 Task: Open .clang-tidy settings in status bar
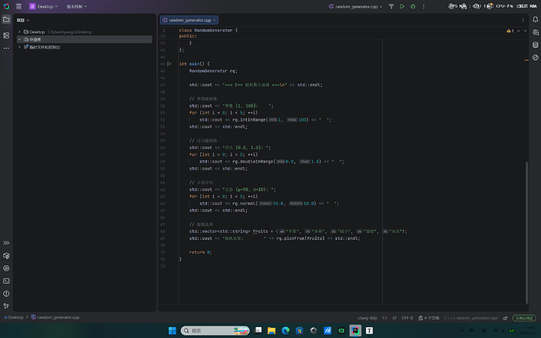tap(367, 318)
